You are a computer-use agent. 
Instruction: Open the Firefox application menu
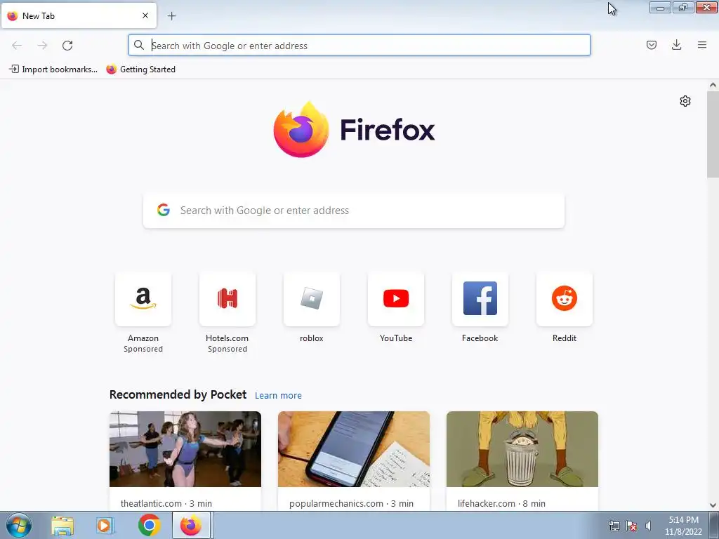tap(701, 45)
